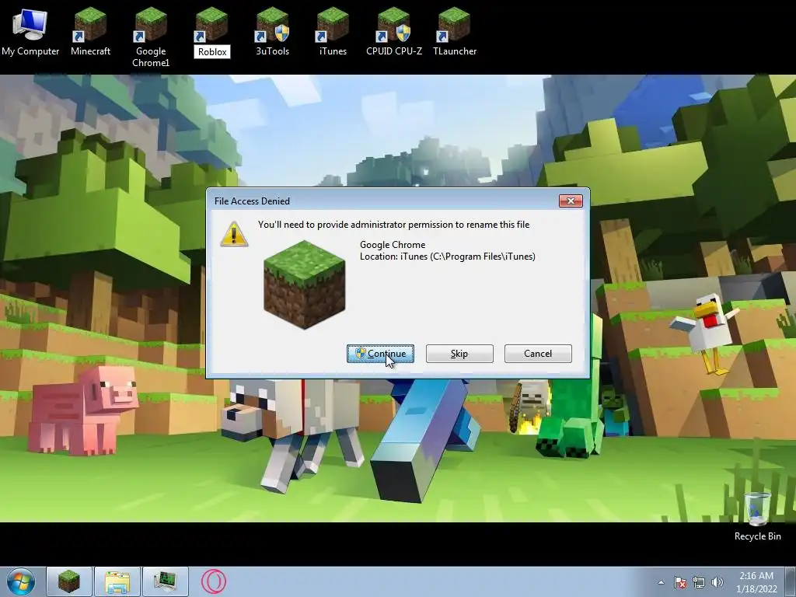
Task: Click Continue in File Access Denied dialog
Action: 380,354
